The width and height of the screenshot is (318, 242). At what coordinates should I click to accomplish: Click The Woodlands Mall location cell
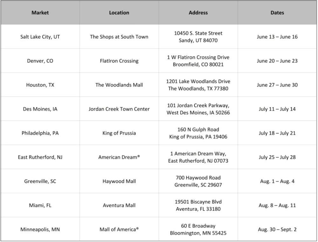[x=119, y=85]
